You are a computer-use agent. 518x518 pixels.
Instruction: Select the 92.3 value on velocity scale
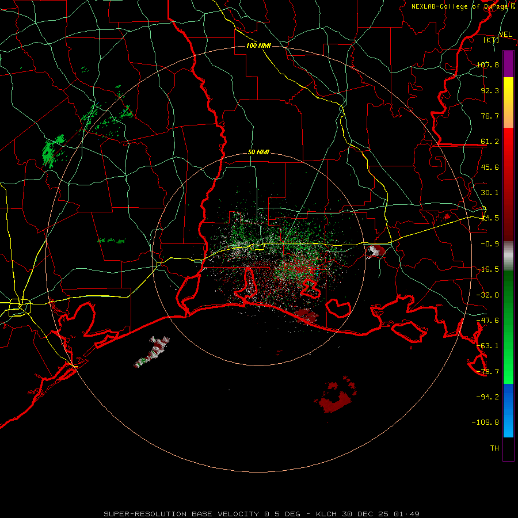pos(490,90)
